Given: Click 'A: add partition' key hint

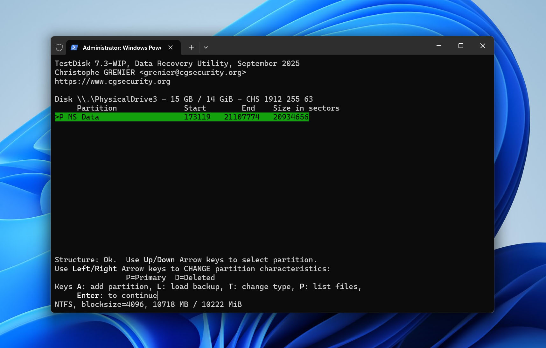Looking at the screenshot, I should tap(113, 286).
